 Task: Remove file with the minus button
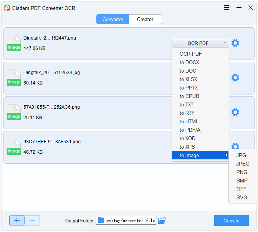coord(32,220)
